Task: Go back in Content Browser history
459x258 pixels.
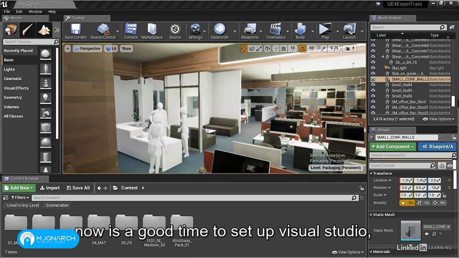Action: click(99, 188)
